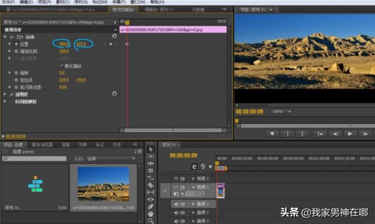
Task: Click Go to In Point button
Action: (x=321, y=134)
